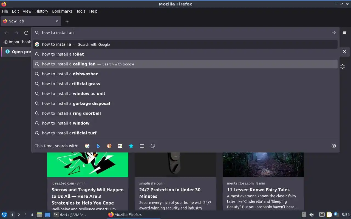Click inside the address bar text field

click(185, 33)
